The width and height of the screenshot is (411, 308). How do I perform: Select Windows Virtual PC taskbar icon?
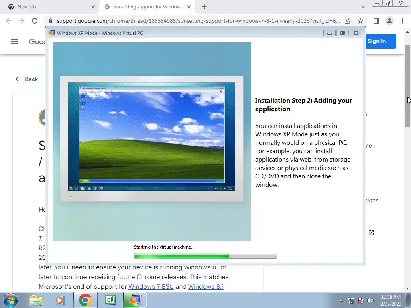135,300
